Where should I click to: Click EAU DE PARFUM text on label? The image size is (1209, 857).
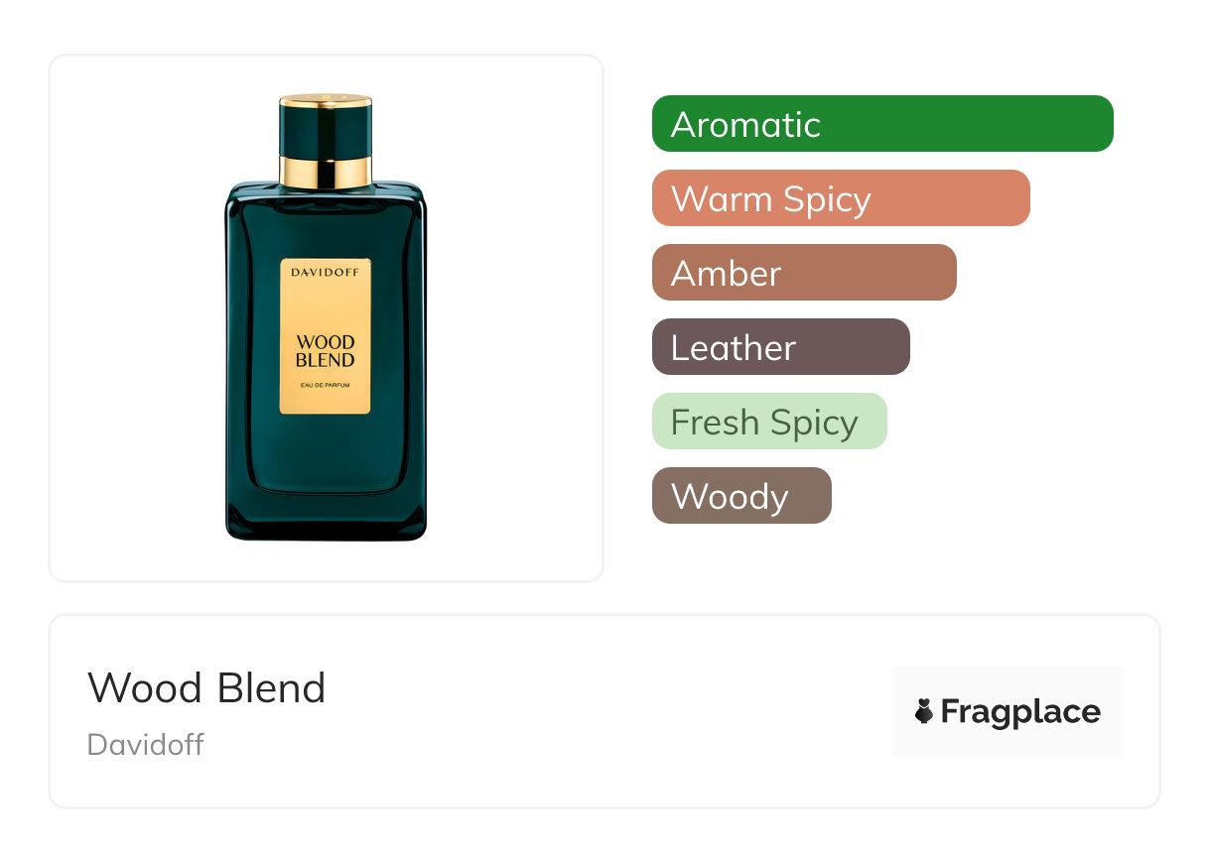tap(326, 385)
